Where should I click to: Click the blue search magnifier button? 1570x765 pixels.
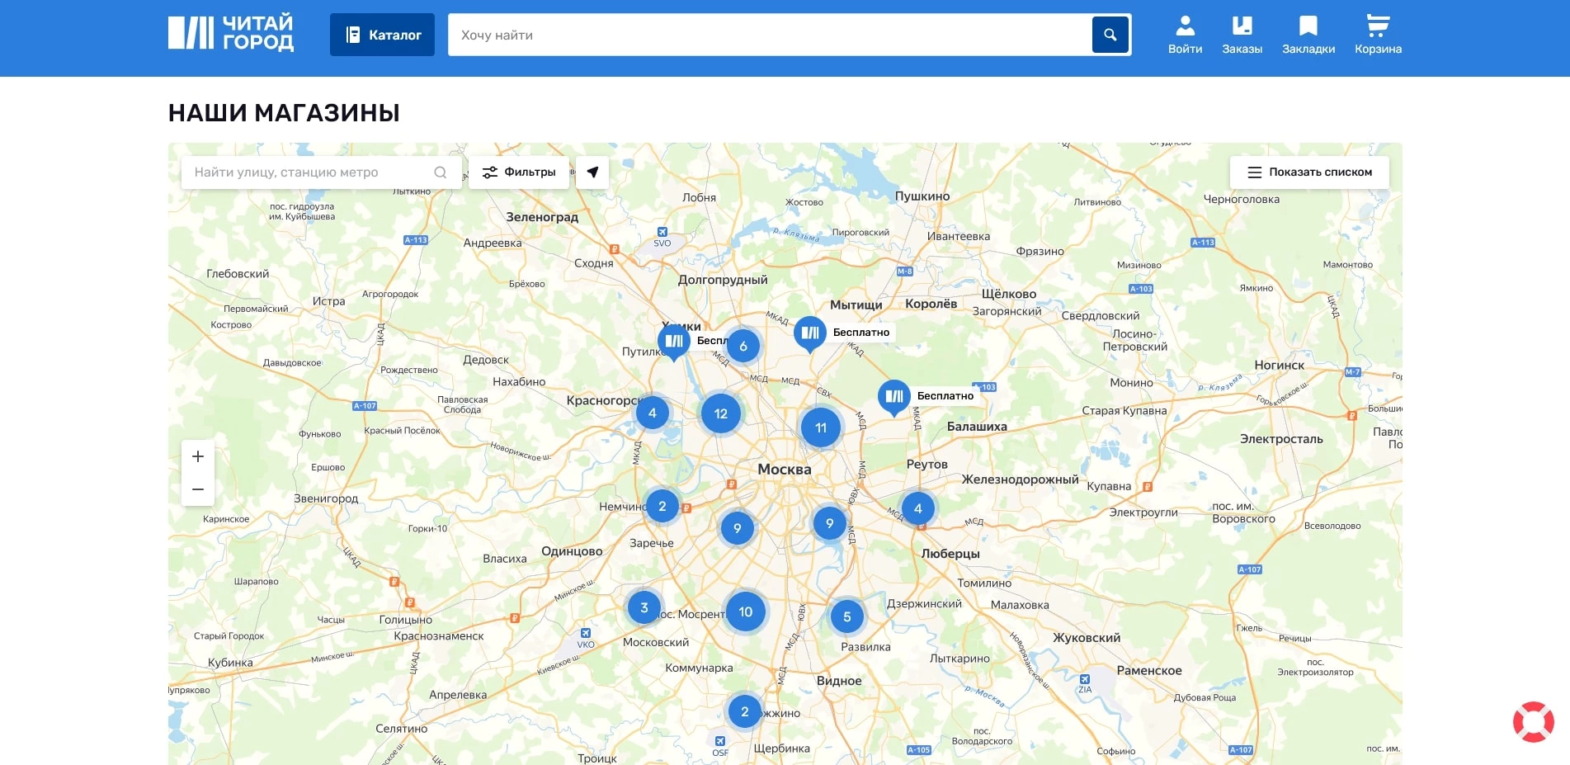pyautogui.click(x=1110, y=35)
